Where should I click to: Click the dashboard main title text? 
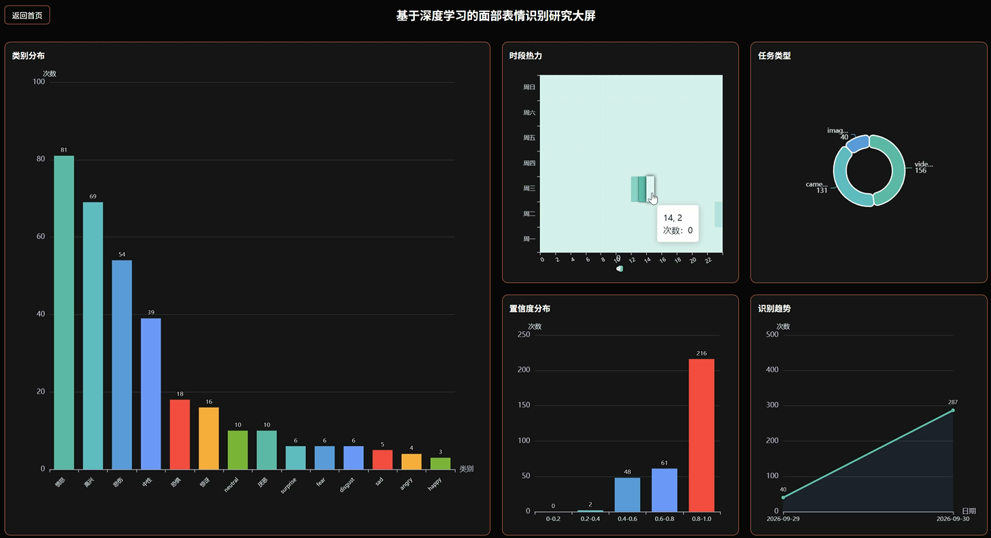[x=496, y=16]
